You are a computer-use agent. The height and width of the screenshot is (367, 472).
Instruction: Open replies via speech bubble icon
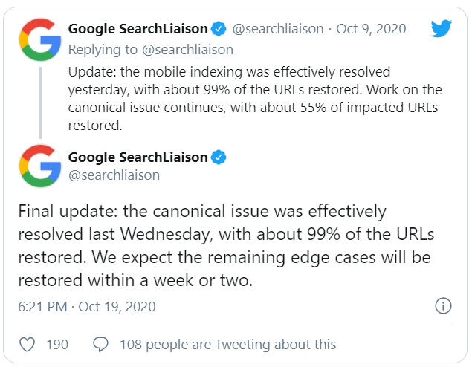click(x=100, y=344)
